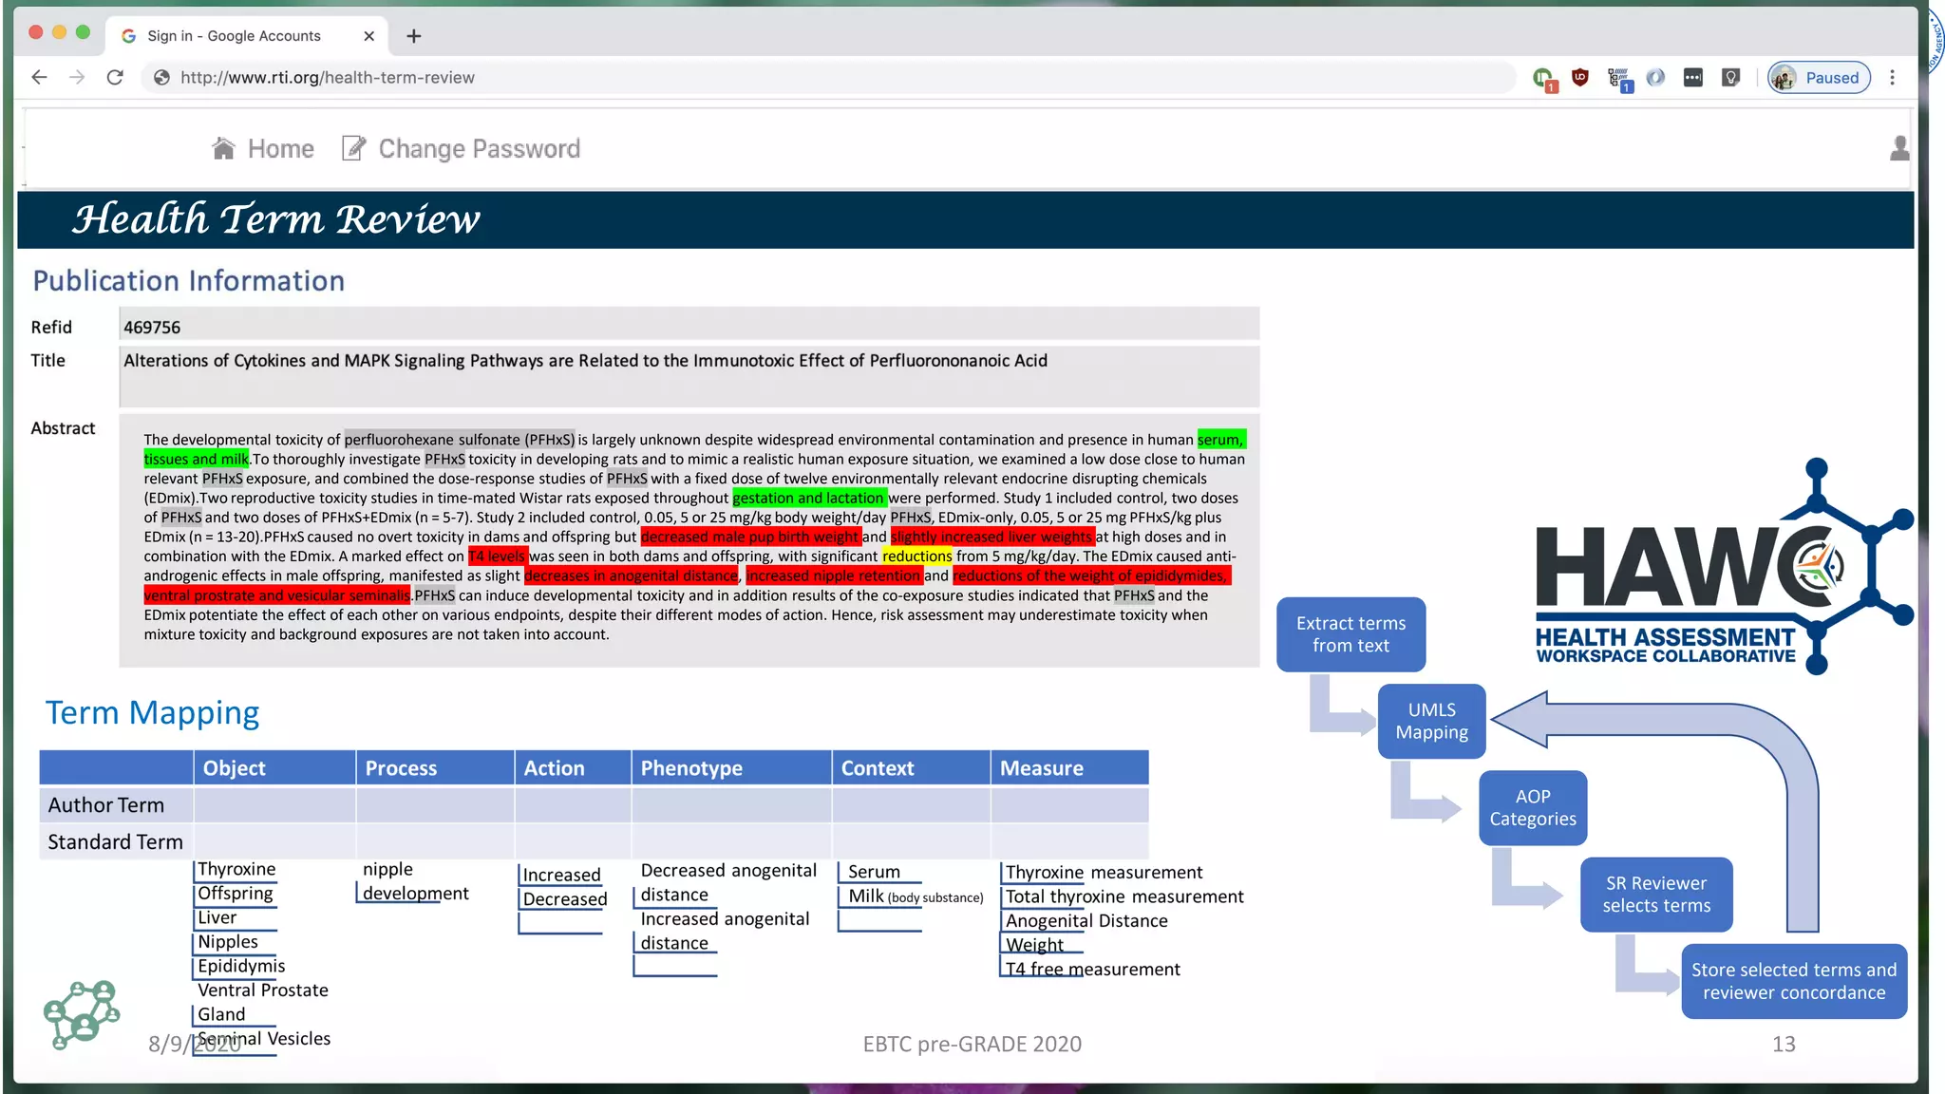This screenshot has width=1945, height=1094.
Task: Click the Change Password pencil icon
Action: pyautogui.click(x=353, y=149)
